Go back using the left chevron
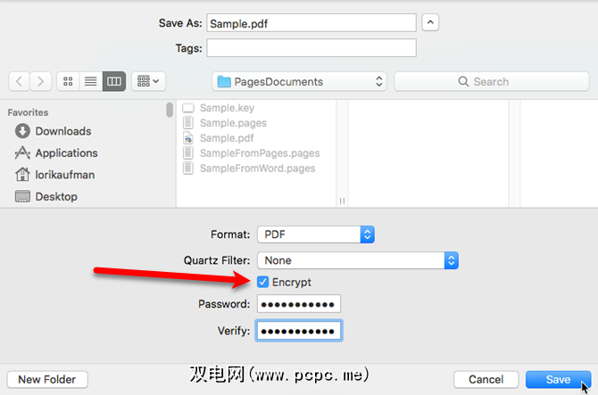Viewport: 598px width, 395px height. pyautogui.click(x=19, y=81)
